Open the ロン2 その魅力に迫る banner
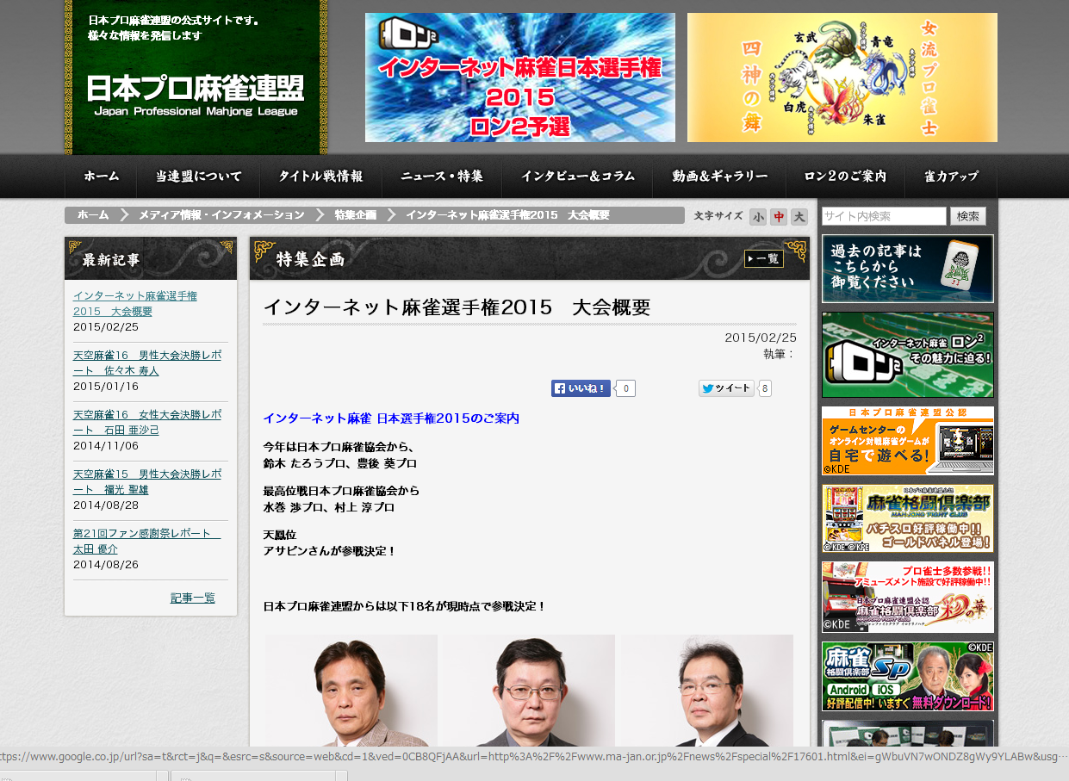The width and height of the screenshot is (1069, 781). (907, 355)
